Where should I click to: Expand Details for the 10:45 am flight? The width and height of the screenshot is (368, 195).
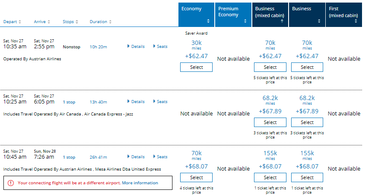click(136, 157)
